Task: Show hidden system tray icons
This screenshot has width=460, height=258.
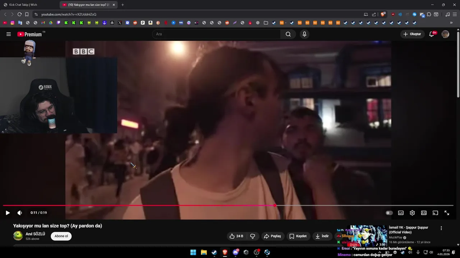Action: (379, 252)
